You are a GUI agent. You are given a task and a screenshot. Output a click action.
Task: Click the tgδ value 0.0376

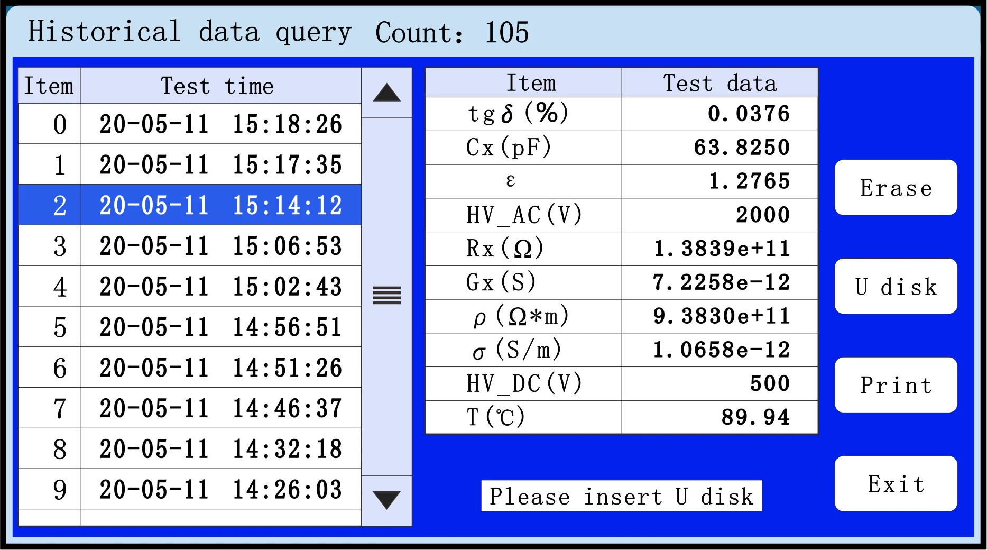[720, 114]
